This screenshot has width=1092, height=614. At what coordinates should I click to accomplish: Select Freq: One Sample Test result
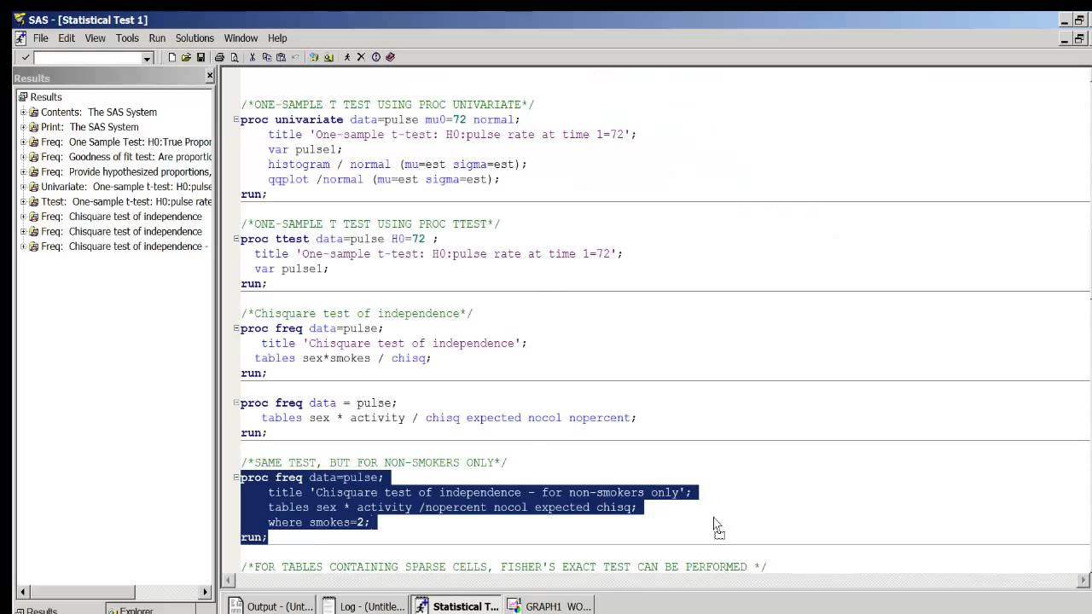126,142
